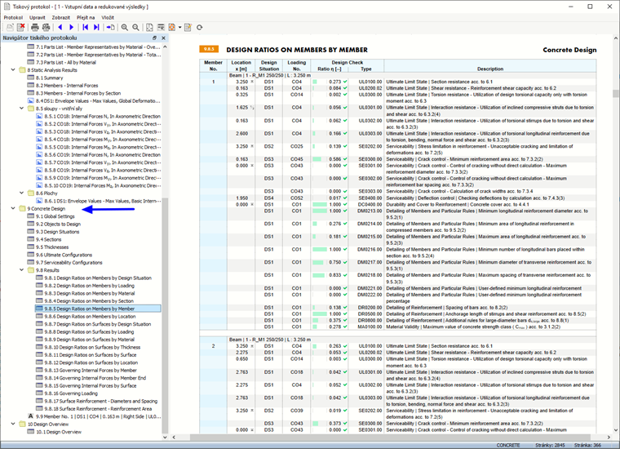Click the delete protocol icon with red X
Image resolution: width=620 pixels, height=449 pixels.
point(20,27)
